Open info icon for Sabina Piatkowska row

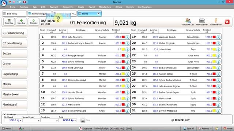(x=127, y=111)
